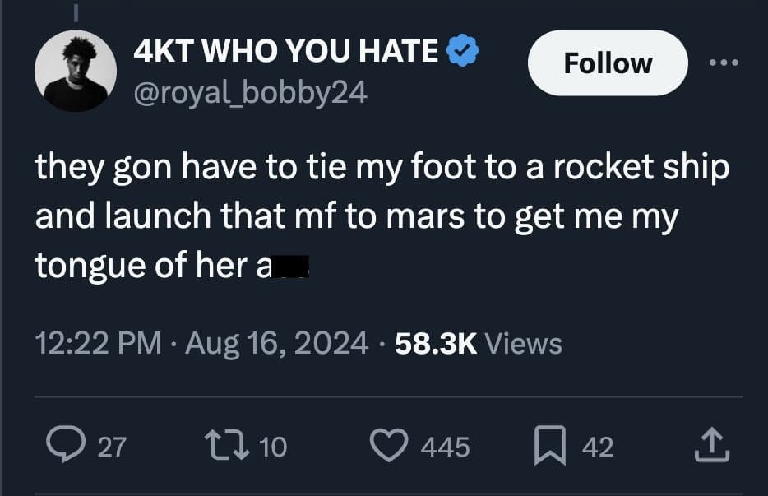Image resolution: width=768 pixels, height=496 pixels.
Task: View the 58.3K Views count
Action: click(x=479, y=342)
